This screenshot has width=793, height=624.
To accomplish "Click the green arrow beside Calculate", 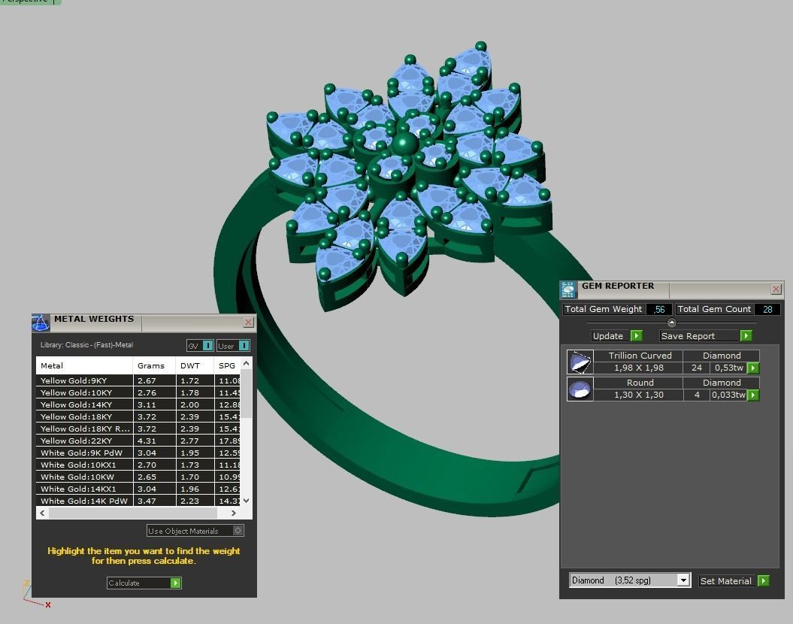I will coord(175,583).
